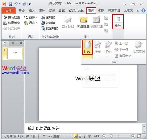Click the Save icon in quick access toolbar

[11, 4]
